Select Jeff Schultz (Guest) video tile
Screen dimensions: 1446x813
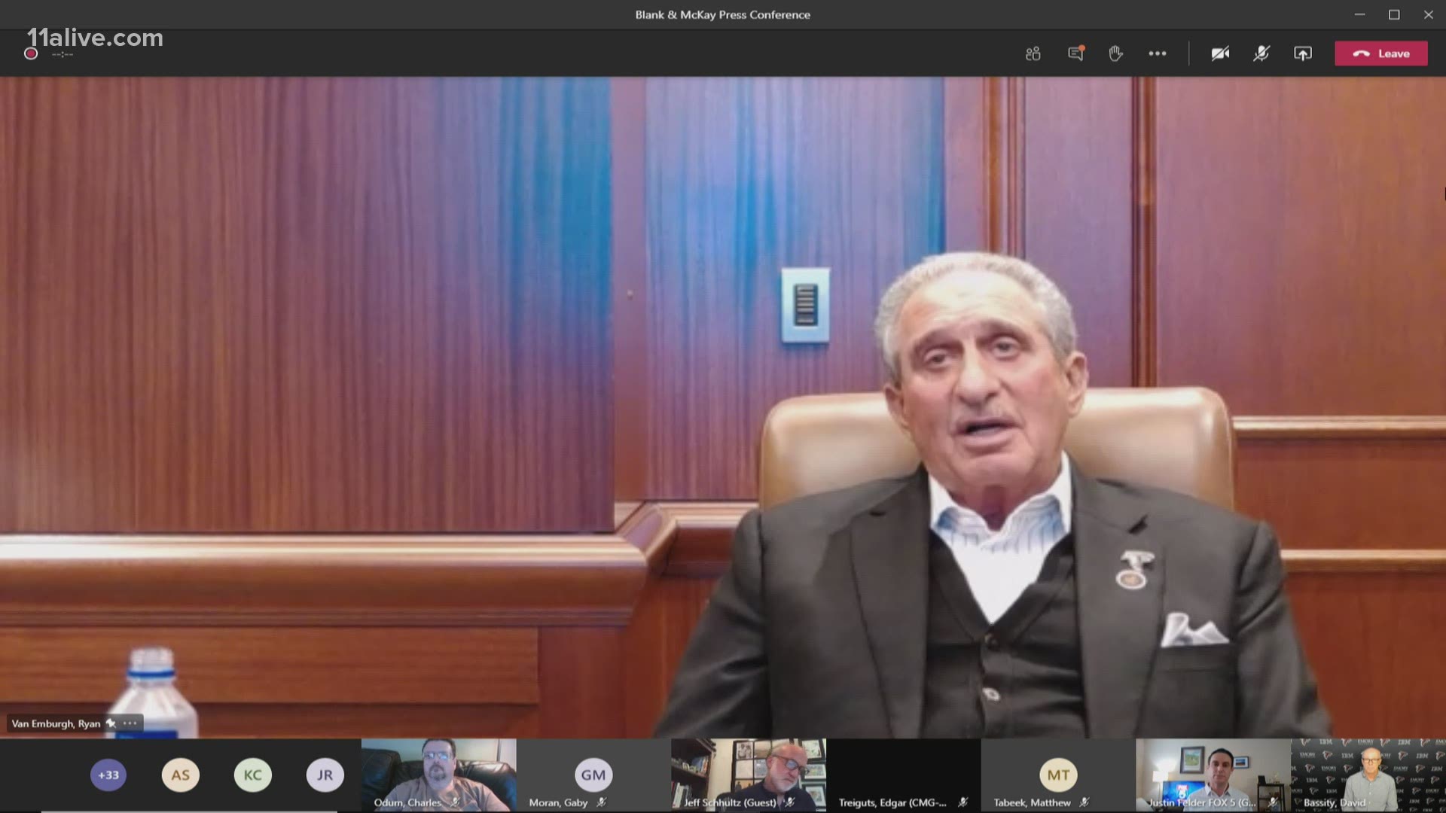749,775
